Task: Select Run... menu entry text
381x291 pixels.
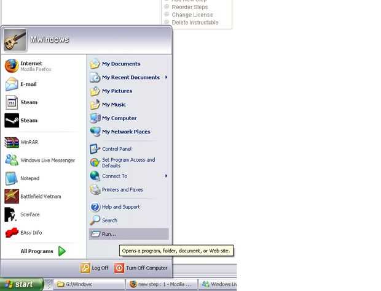Action: (109, 234)
